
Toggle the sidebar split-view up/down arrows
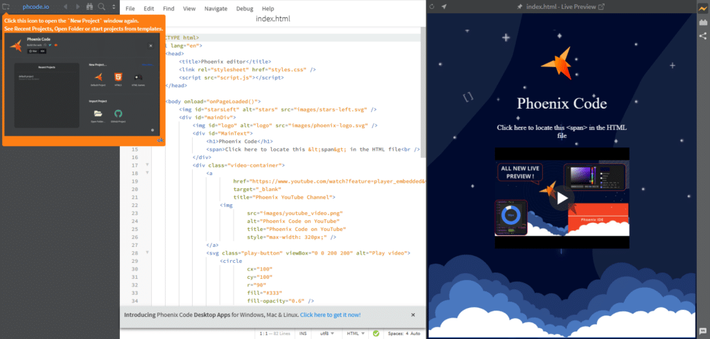point(114,7)
